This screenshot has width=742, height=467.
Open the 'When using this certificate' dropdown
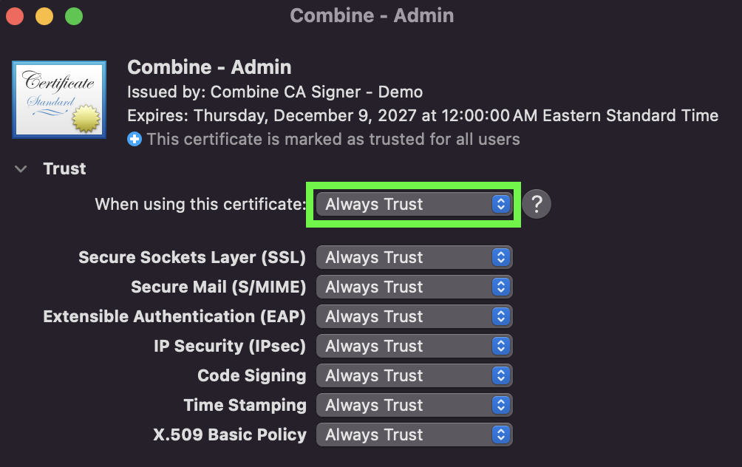pyautogui.click(x=414, y=205)
